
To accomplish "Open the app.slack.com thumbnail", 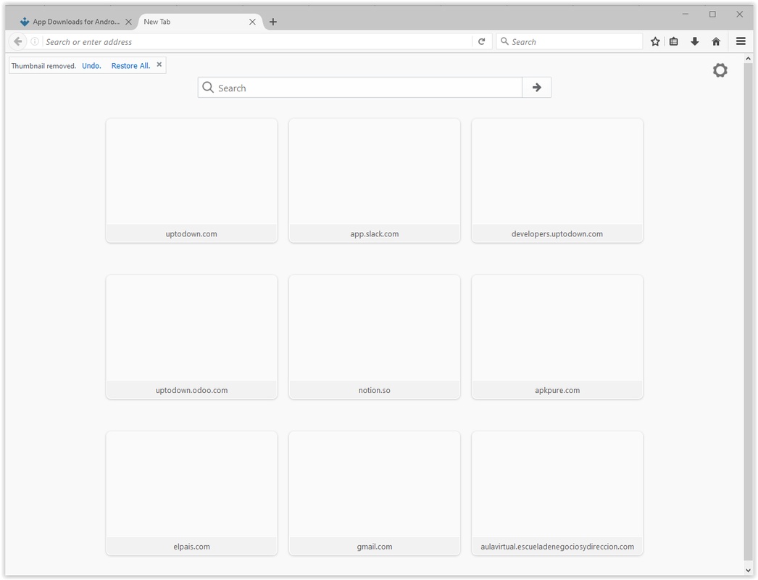I will (x=374, y=180).
